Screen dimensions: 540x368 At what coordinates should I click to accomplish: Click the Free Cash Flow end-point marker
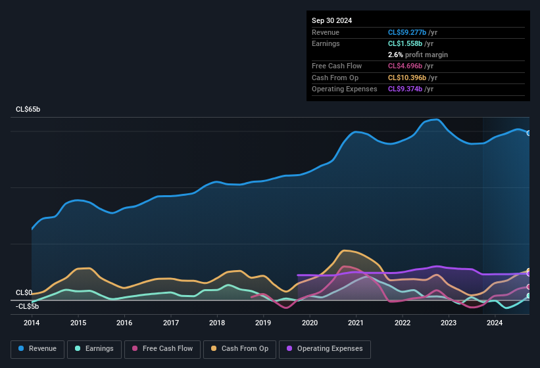point(529,287)
